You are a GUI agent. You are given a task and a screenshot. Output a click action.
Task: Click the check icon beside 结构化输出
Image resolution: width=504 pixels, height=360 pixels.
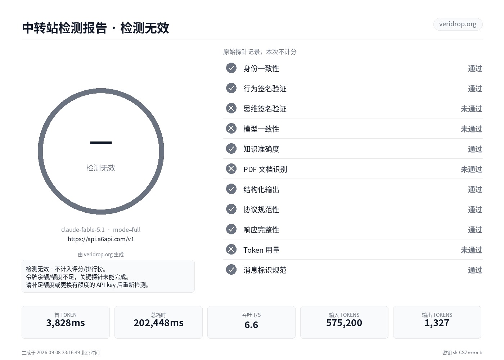click(231, 189)
